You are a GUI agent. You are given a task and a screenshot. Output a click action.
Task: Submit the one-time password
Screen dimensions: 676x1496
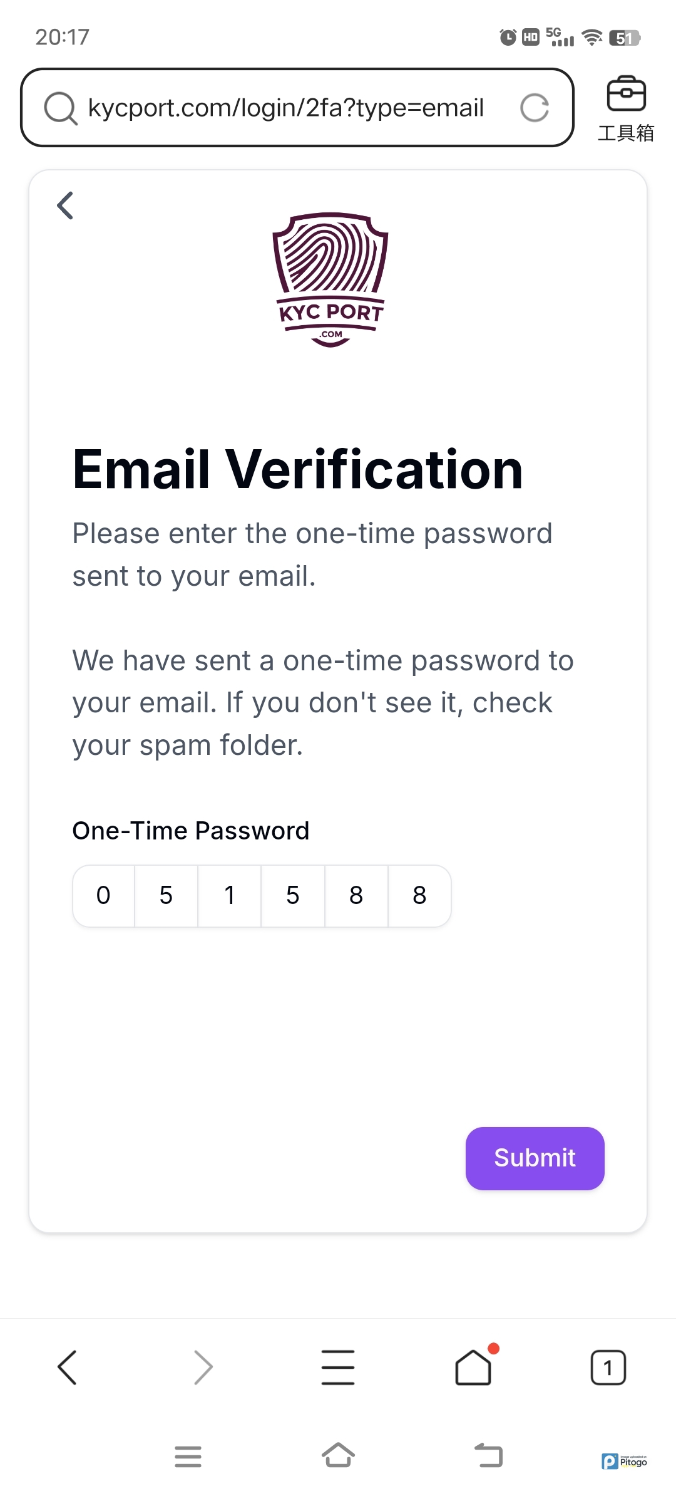click(535, 1158)
